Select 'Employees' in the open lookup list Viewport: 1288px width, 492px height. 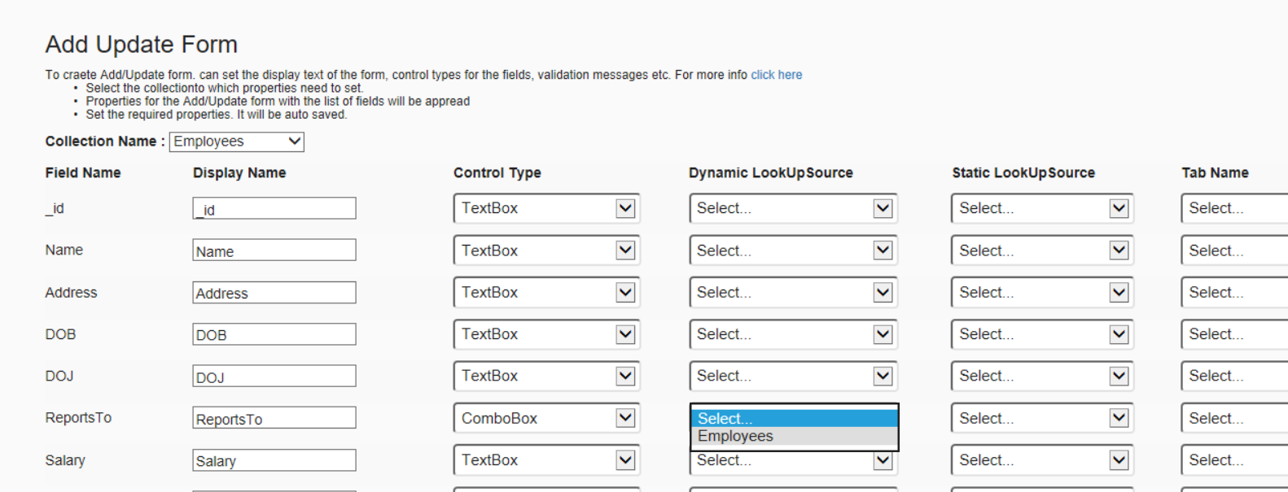(x=794, y=436)
